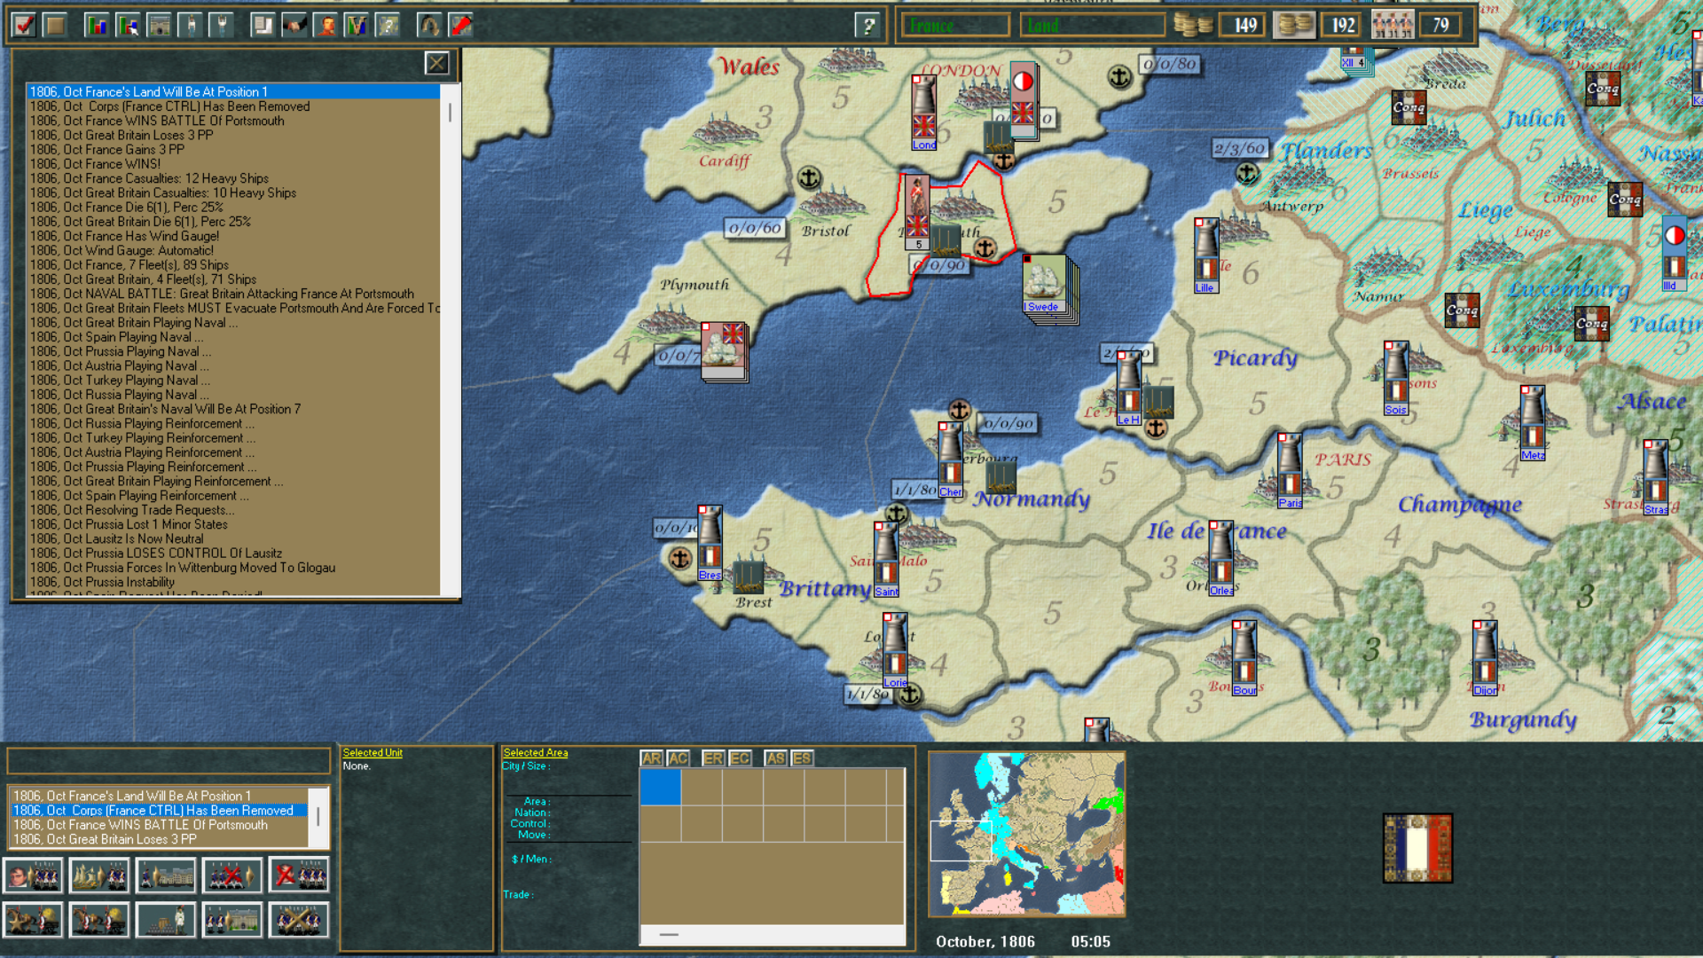Click the horseshoe icon in toolbar

[429, 25]
